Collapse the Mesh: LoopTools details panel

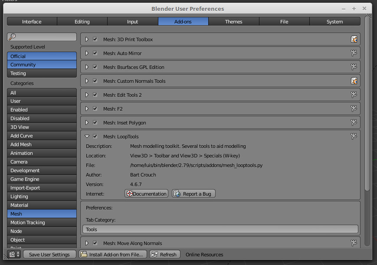87,137
